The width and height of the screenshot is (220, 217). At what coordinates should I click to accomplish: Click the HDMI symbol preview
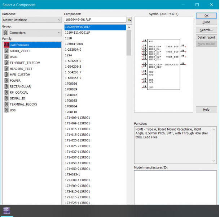click(163, 64)
